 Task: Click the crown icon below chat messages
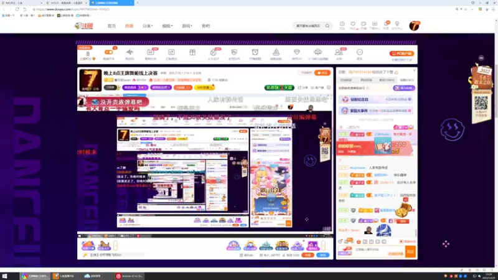(x=359, y=241)
